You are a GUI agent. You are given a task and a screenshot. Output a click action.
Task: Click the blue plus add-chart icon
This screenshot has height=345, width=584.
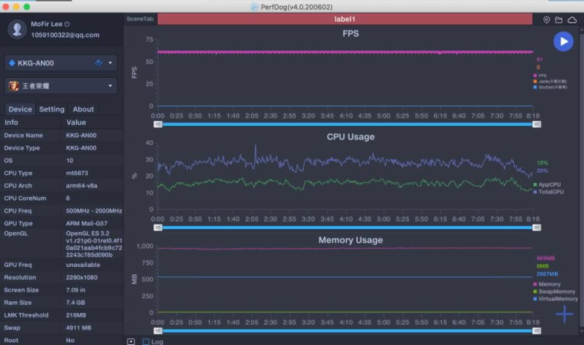click(x=564, y=314)
